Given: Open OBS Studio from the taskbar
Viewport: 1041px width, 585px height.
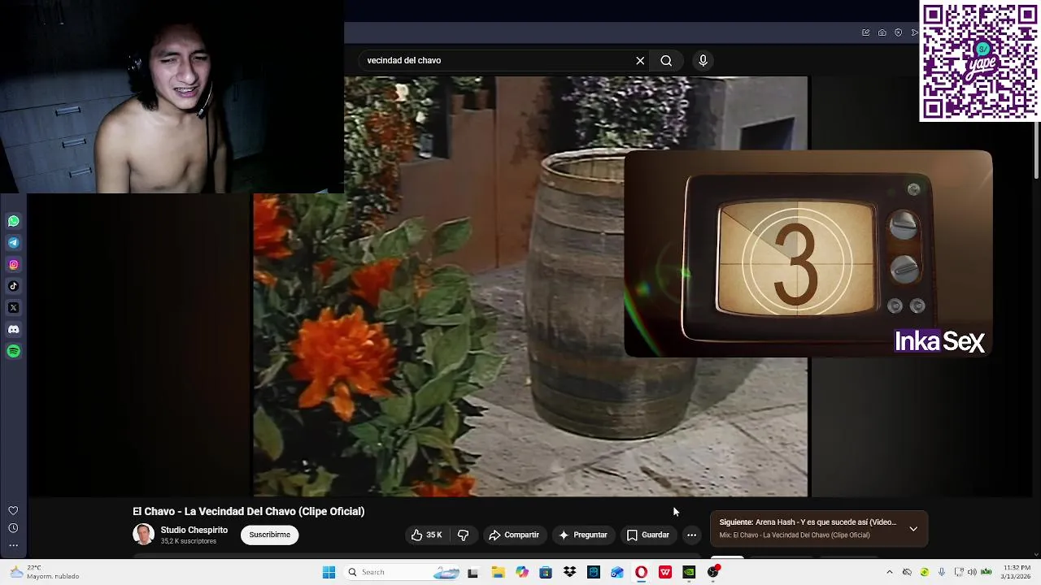Looking at the screenshot, I should click(713, 572).
